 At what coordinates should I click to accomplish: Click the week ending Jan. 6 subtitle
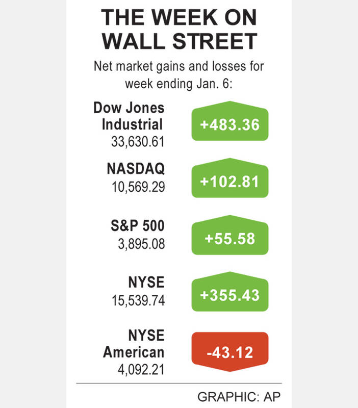click(178, 84)
